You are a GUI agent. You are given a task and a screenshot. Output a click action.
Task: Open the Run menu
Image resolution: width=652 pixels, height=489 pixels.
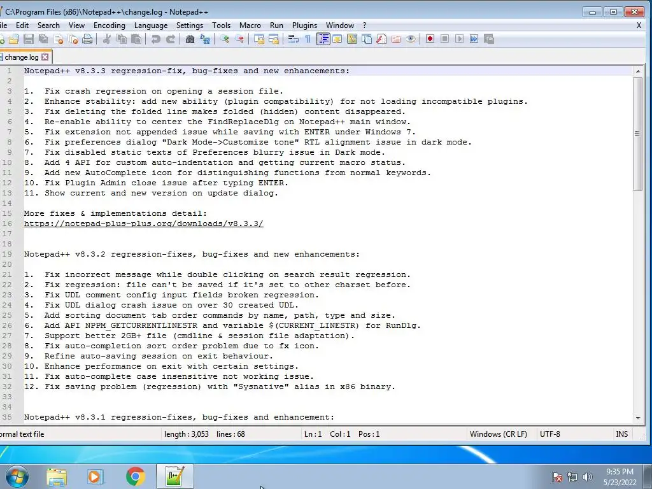[276, 25]
